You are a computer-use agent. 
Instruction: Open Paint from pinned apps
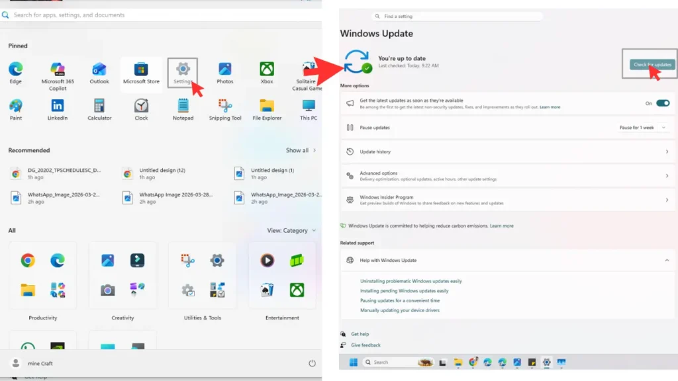[x=16, y=106]
